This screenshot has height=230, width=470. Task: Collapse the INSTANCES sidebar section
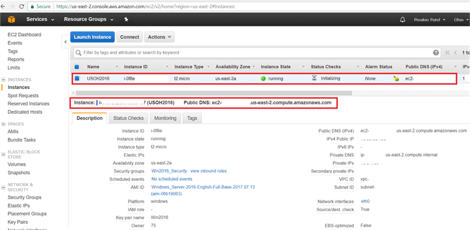point(3,80)
